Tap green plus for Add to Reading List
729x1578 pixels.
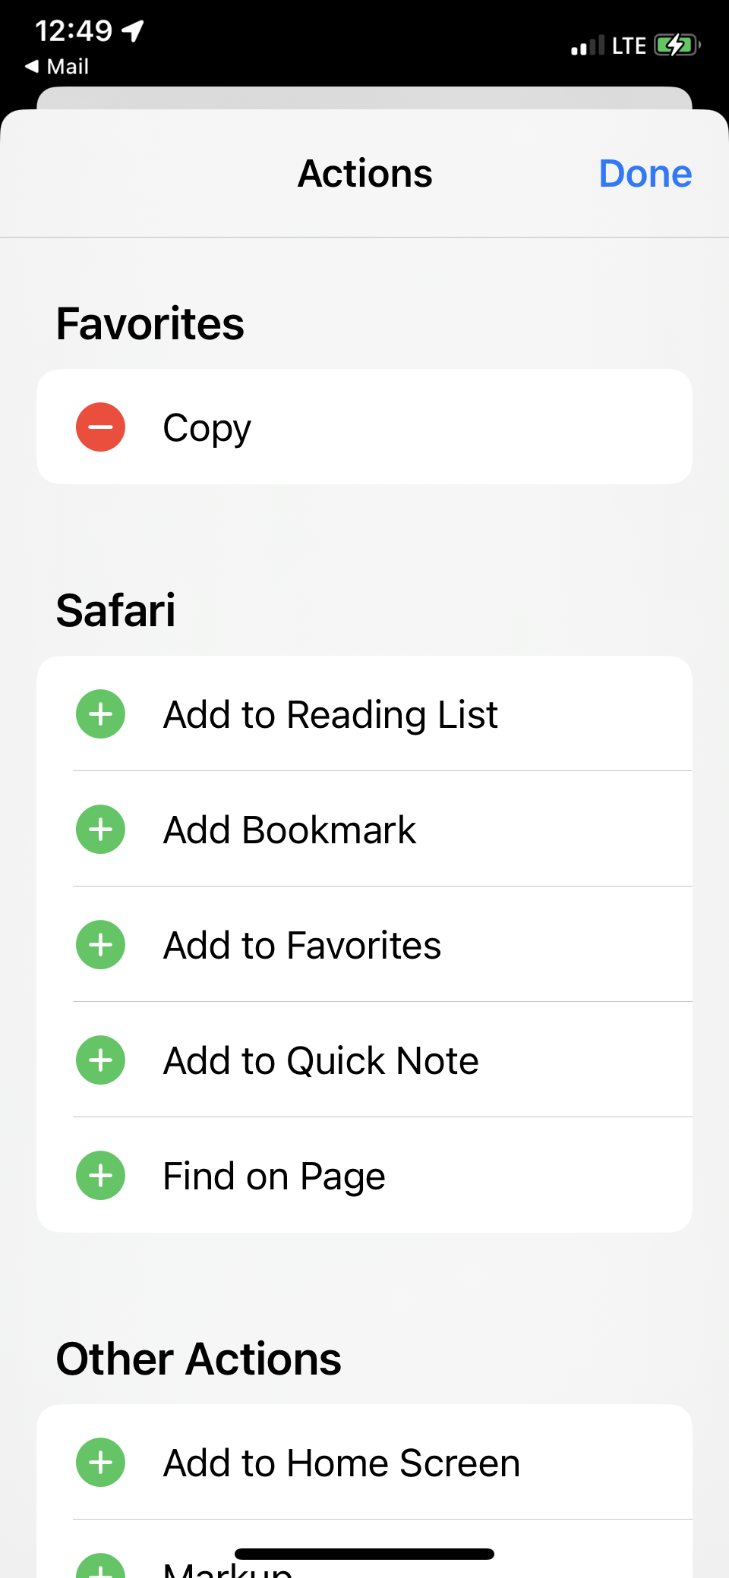[100, 713]
